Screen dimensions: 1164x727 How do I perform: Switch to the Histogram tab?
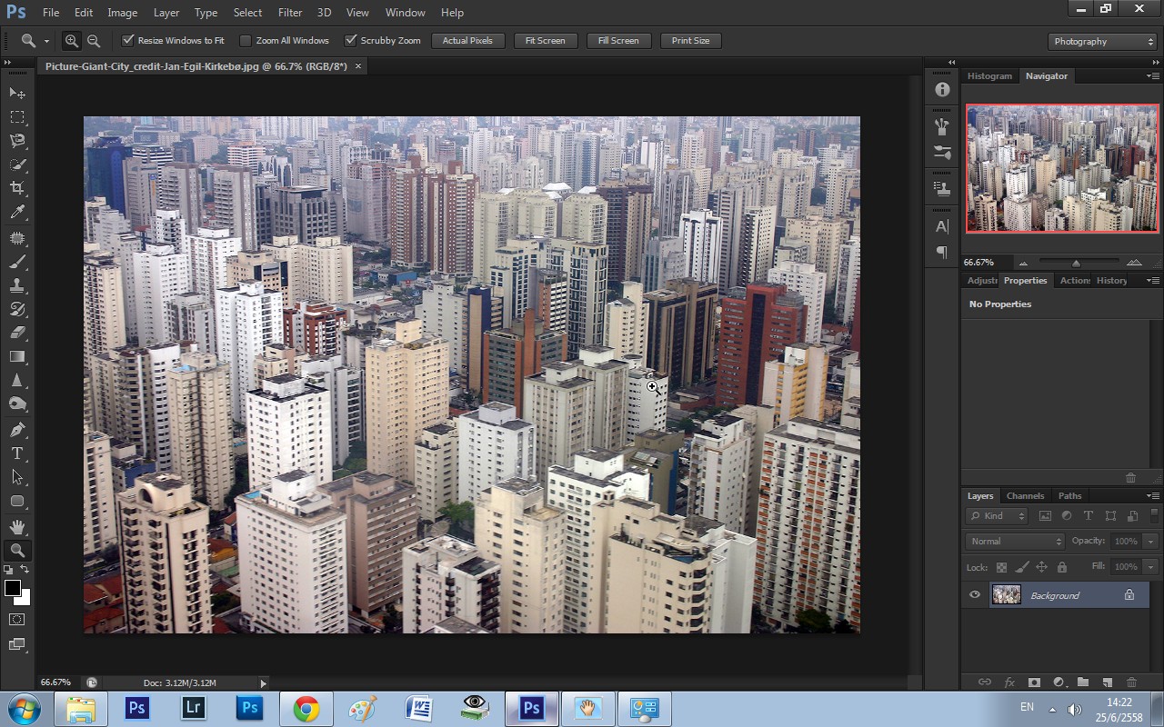[989, 76]
